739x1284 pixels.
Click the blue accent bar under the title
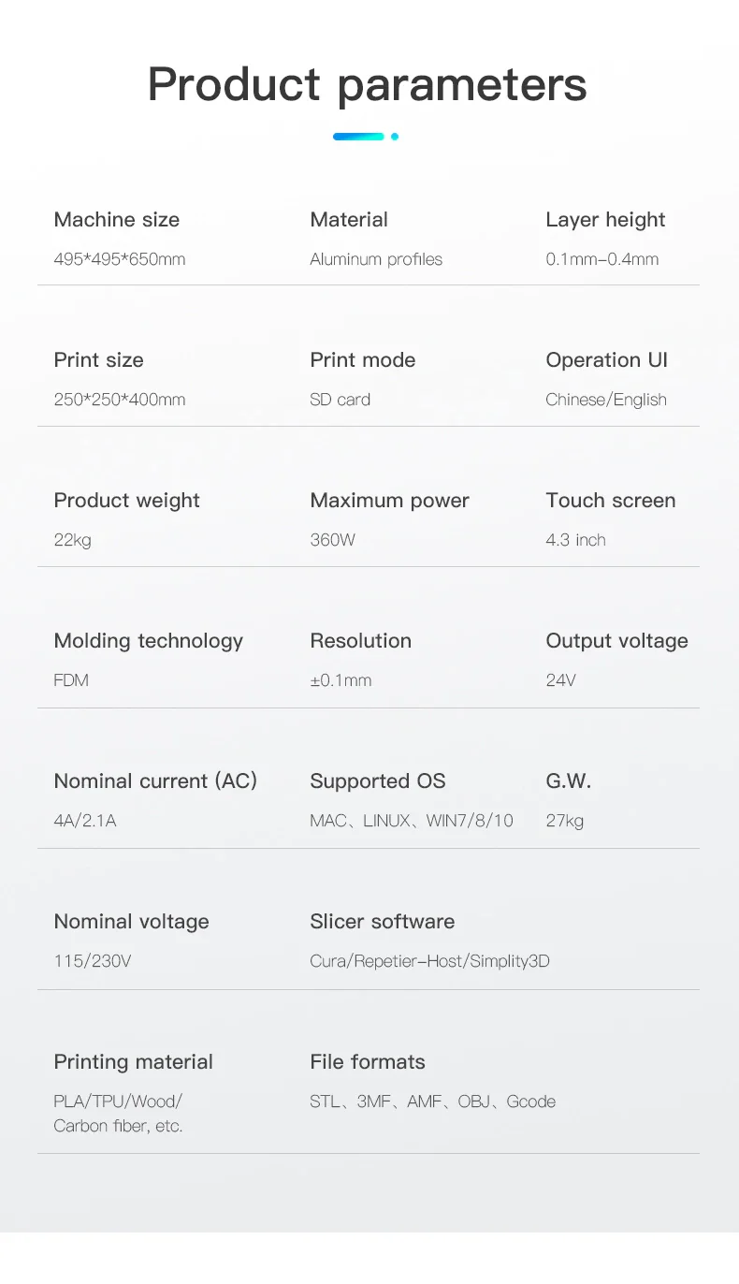coord(358,137)
